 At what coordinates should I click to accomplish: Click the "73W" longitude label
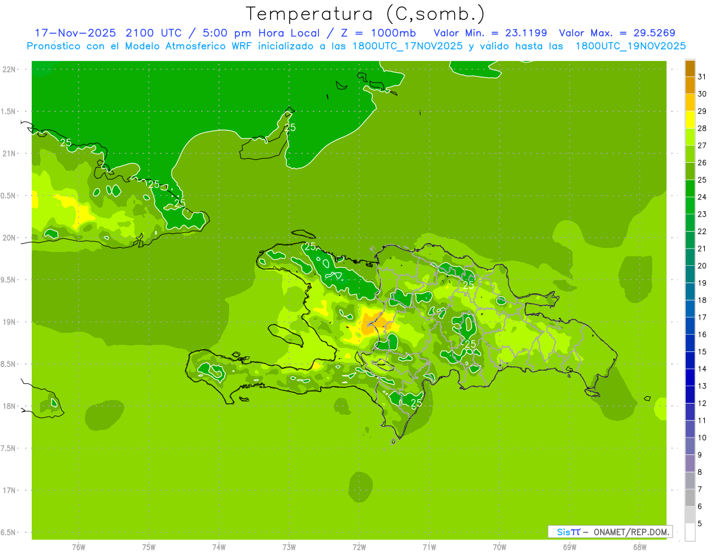[x=289, y=547]
